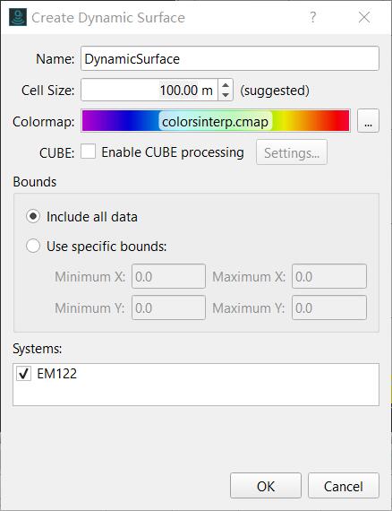
Task: Decrease cell size with down arrow
Action: pyautogui.click(x=226, y=95)
